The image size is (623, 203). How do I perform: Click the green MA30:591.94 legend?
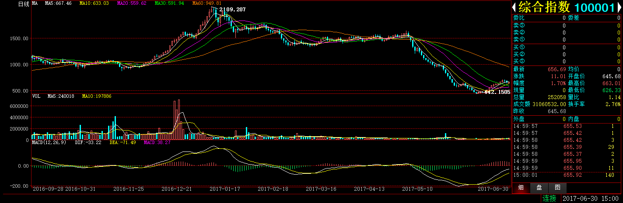coord(169,3)
